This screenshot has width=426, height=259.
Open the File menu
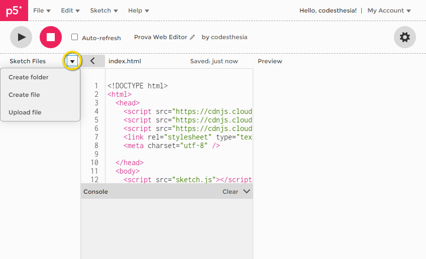click(x=42, y=11)
